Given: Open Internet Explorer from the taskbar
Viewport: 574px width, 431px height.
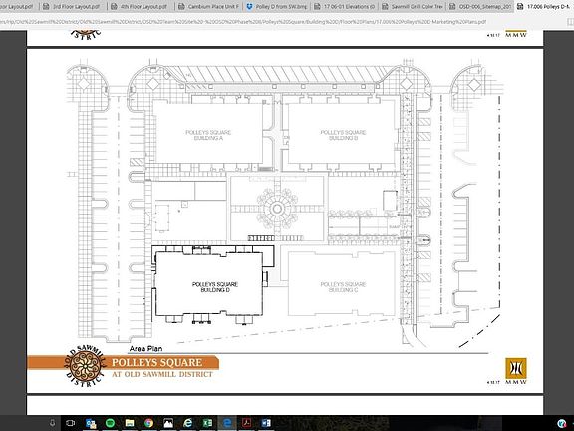Looking at the screenshot, I should (187, 423).
